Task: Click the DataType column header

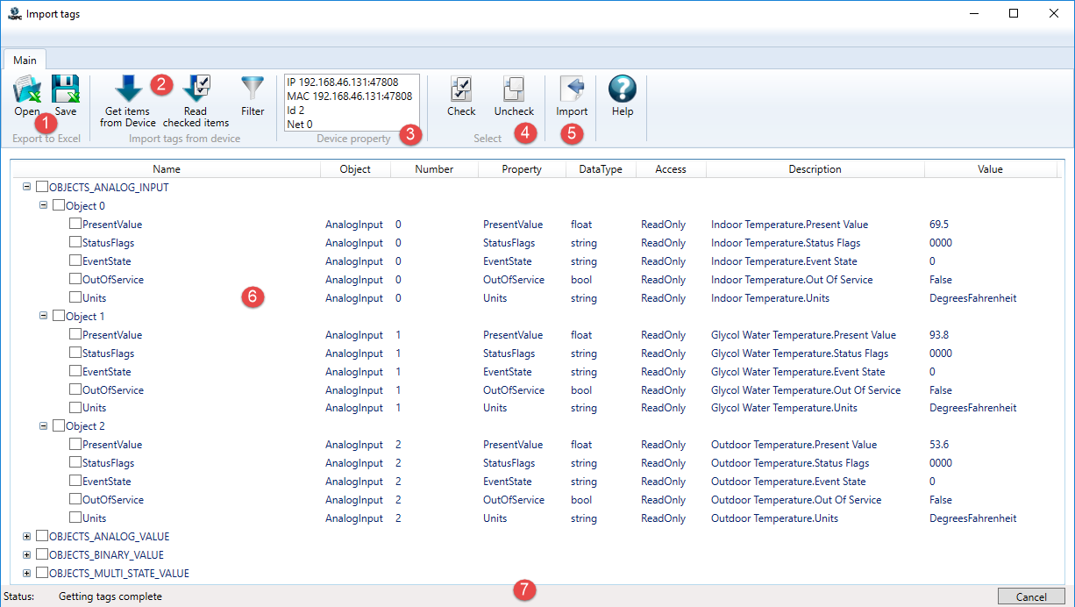Action: coord(601,169)
